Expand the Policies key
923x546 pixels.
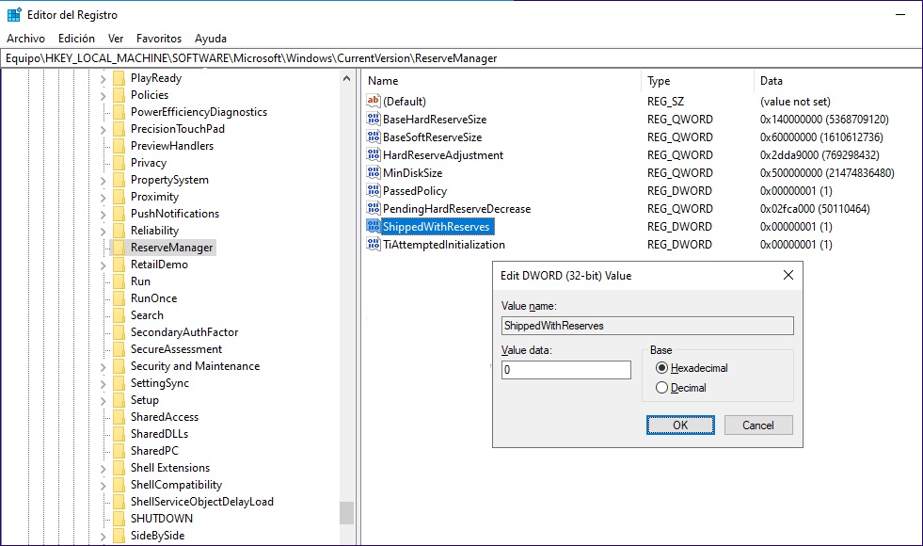[x=103, y=95]
